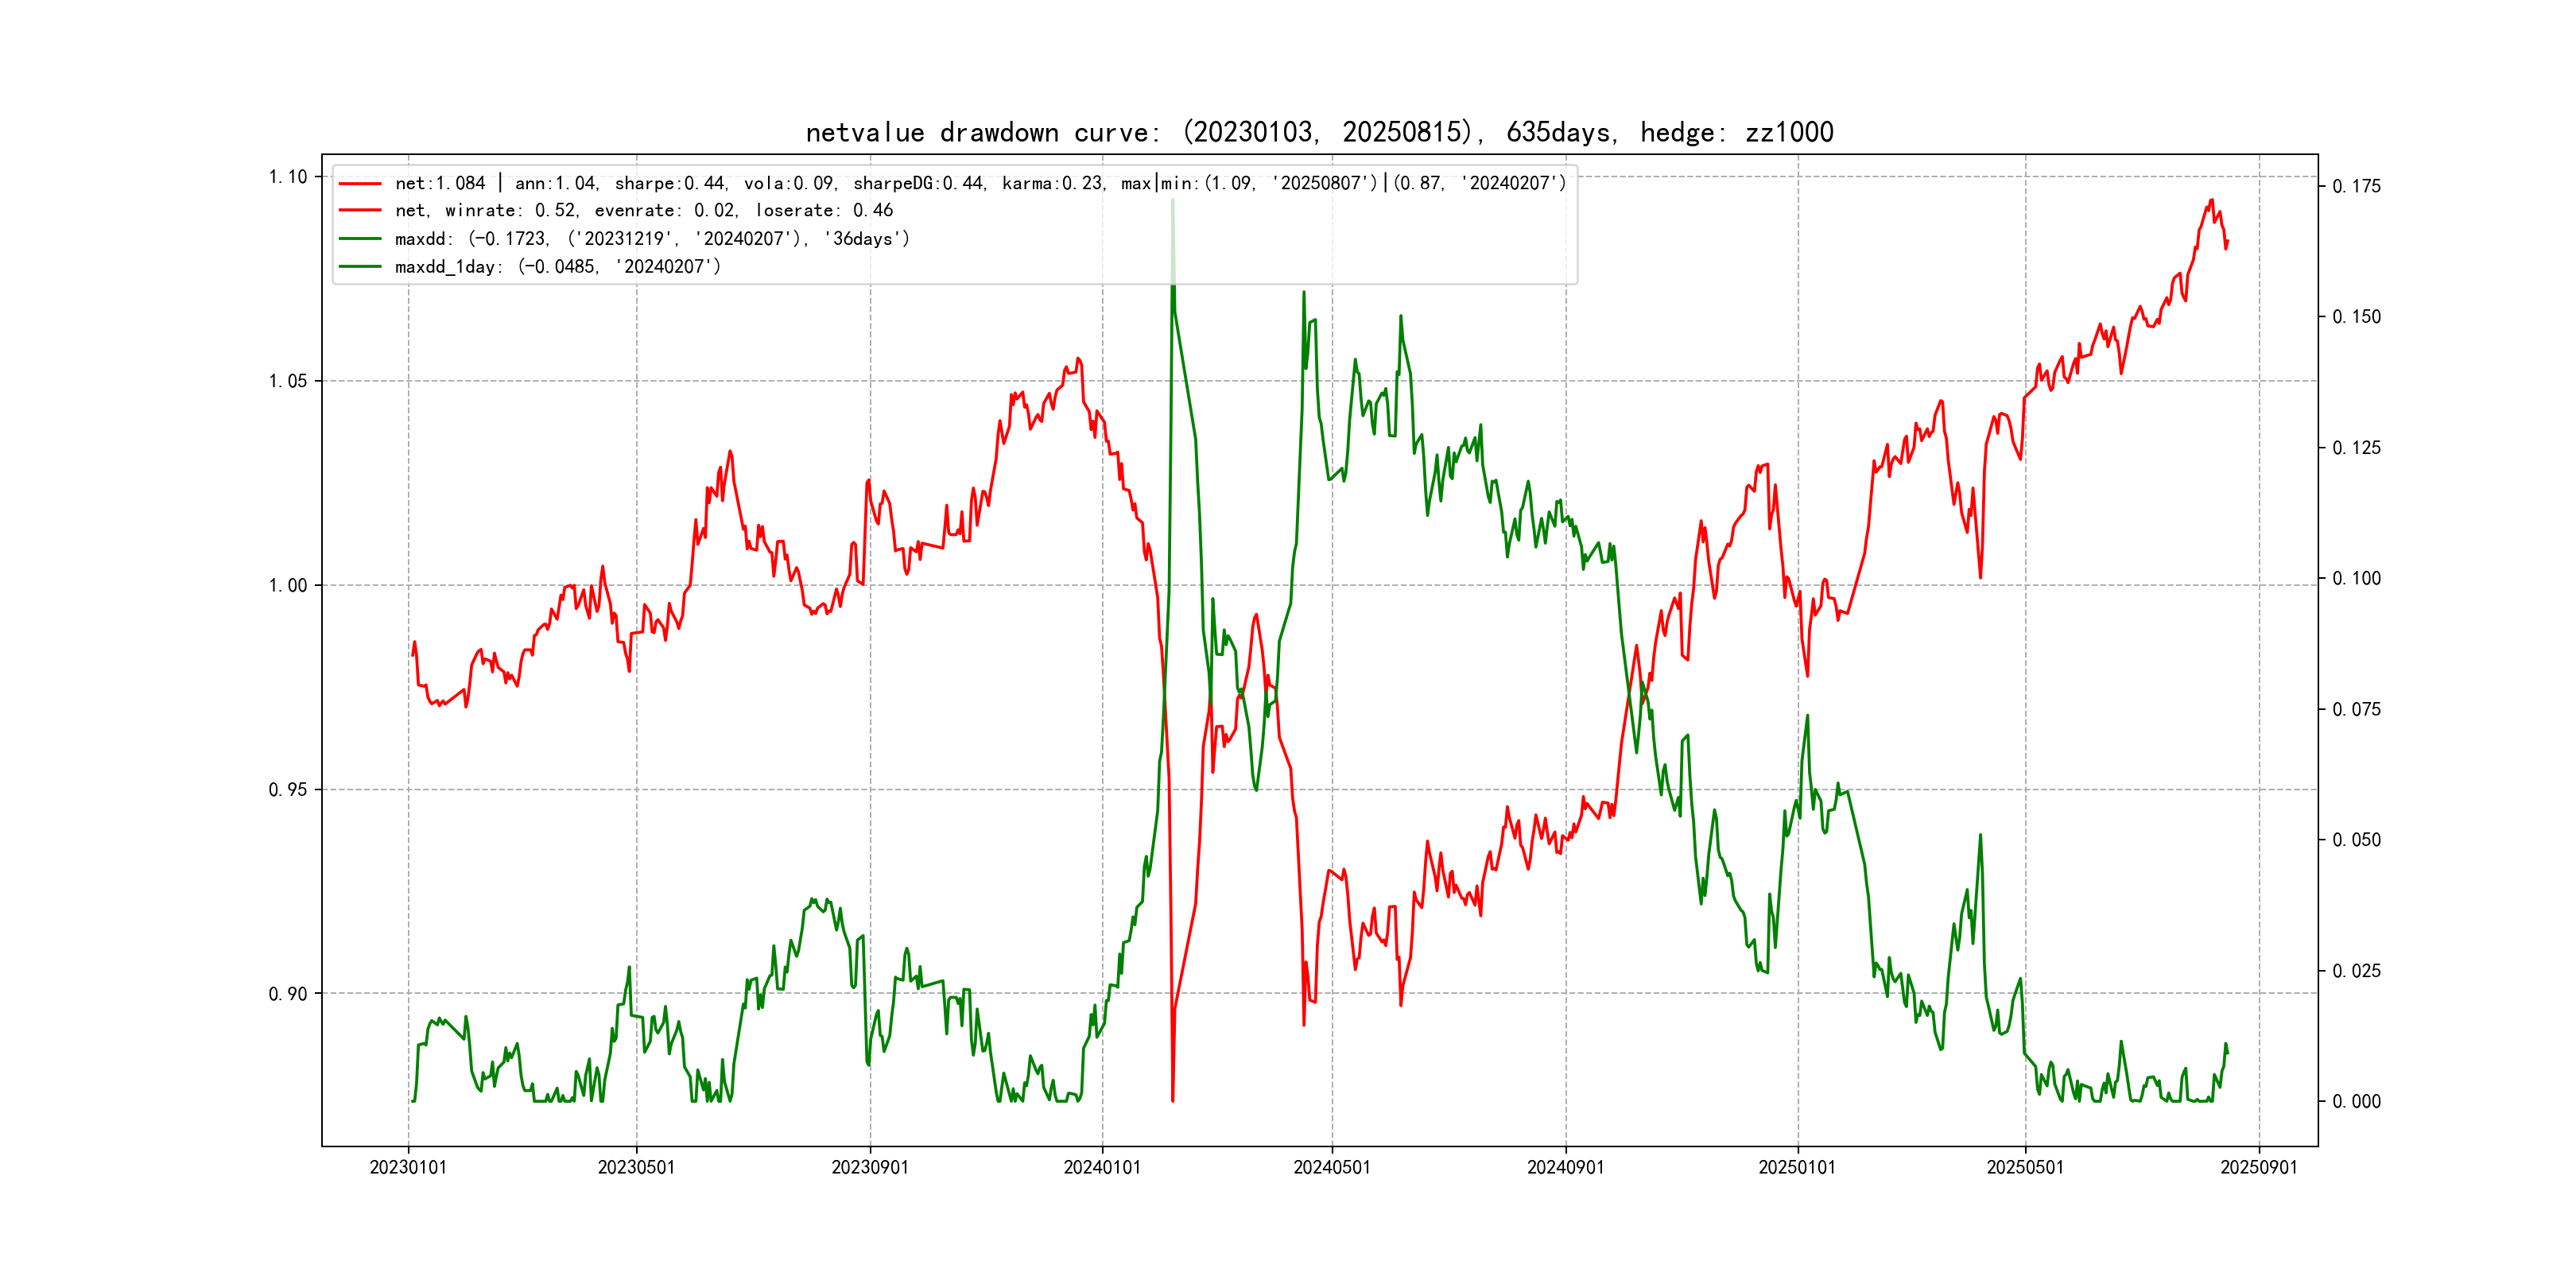The image size is (2576, 1288).
Task: Click the green swatch beside maxdd_1day legend entry
Action: pos(360,267)
